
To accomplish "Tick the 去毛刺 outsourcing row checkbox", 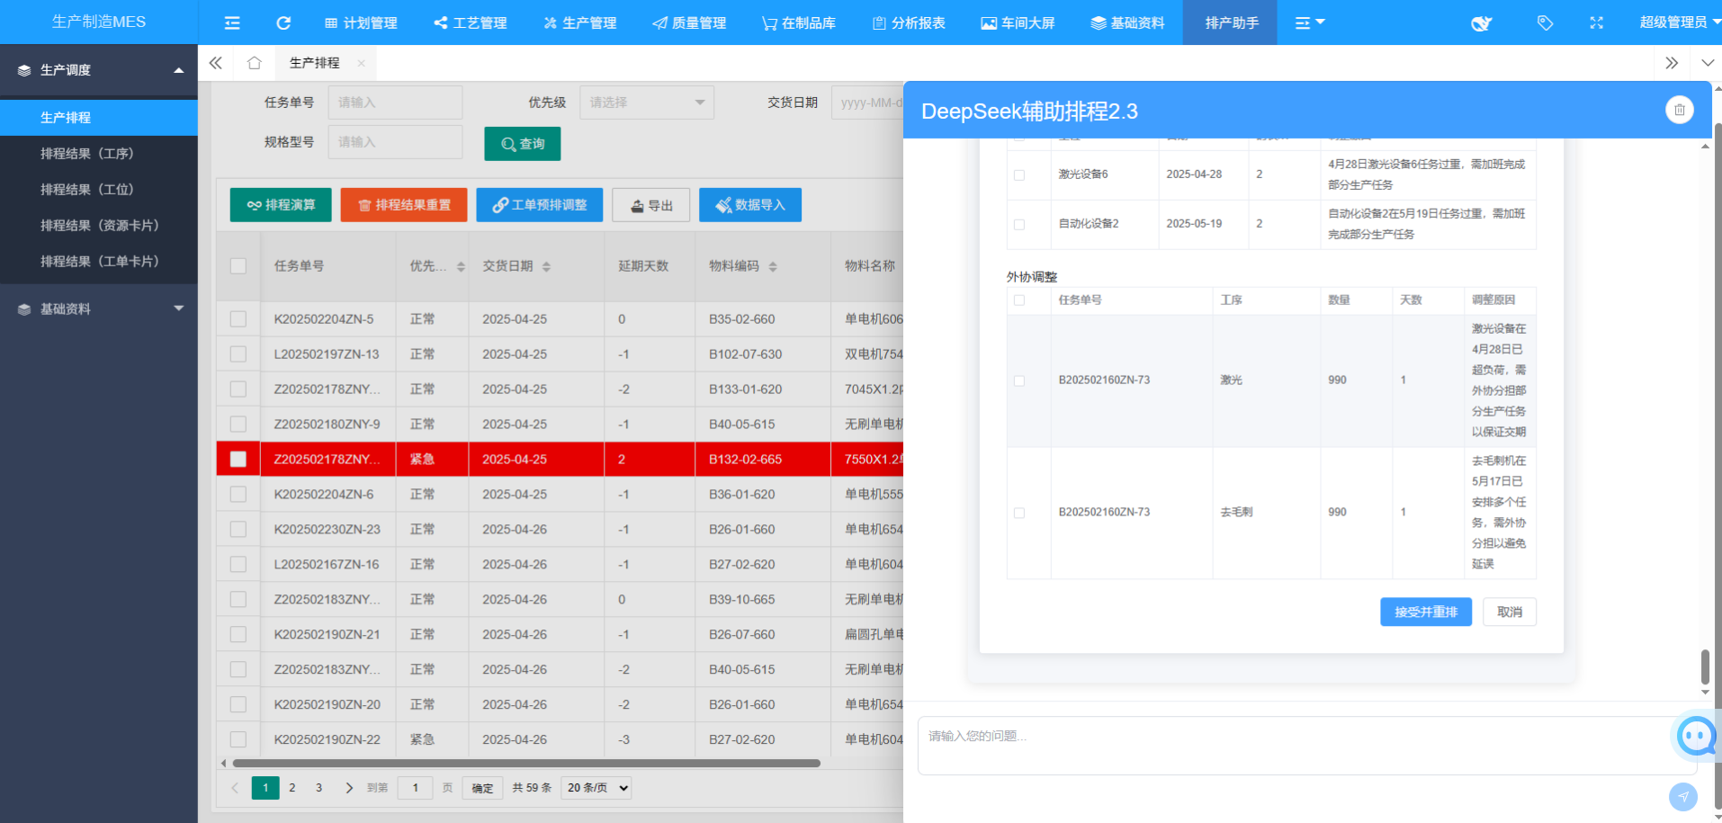I will [1019, 513].
